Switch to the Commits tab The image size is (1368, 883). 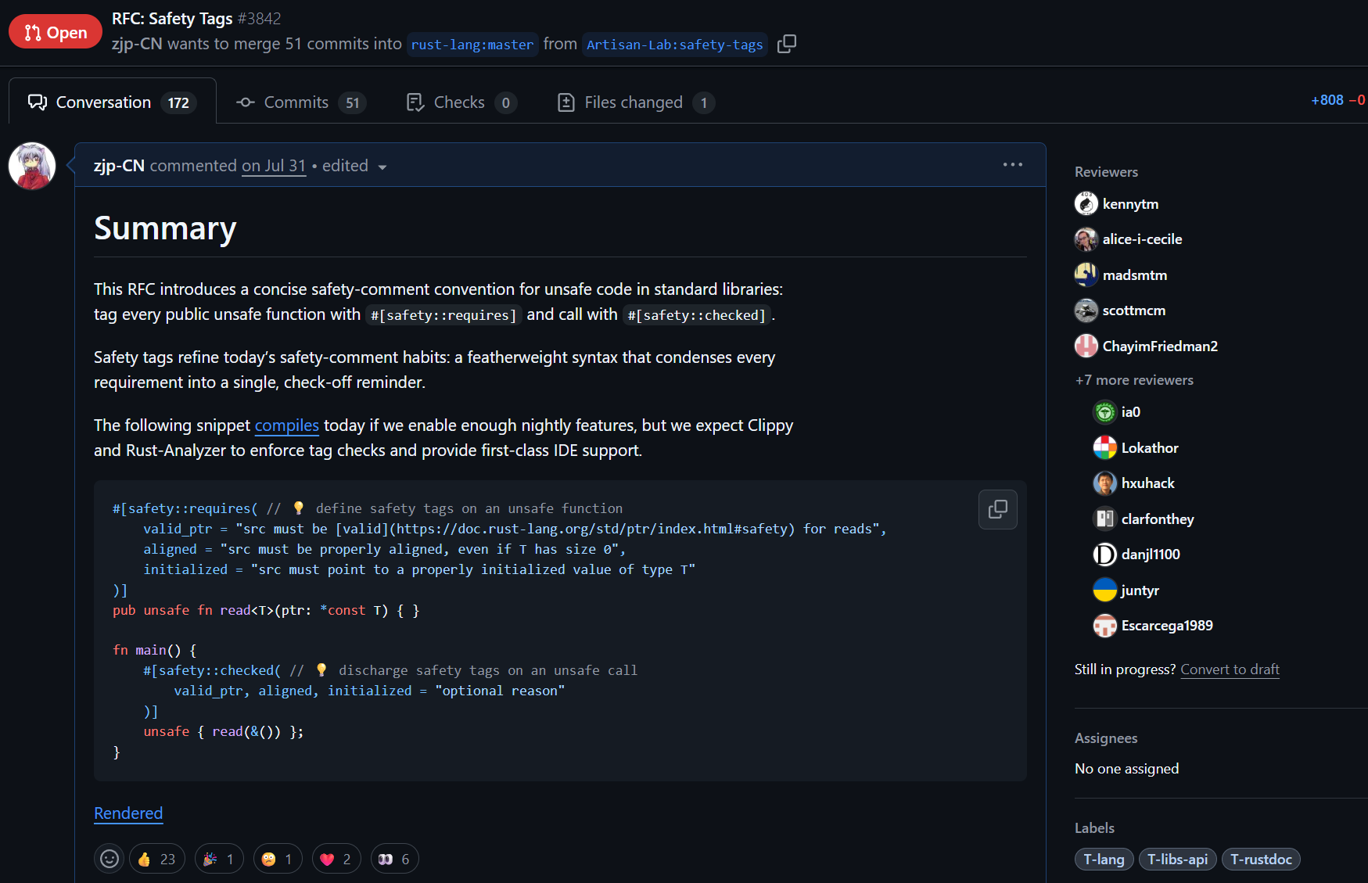[301, 102]
